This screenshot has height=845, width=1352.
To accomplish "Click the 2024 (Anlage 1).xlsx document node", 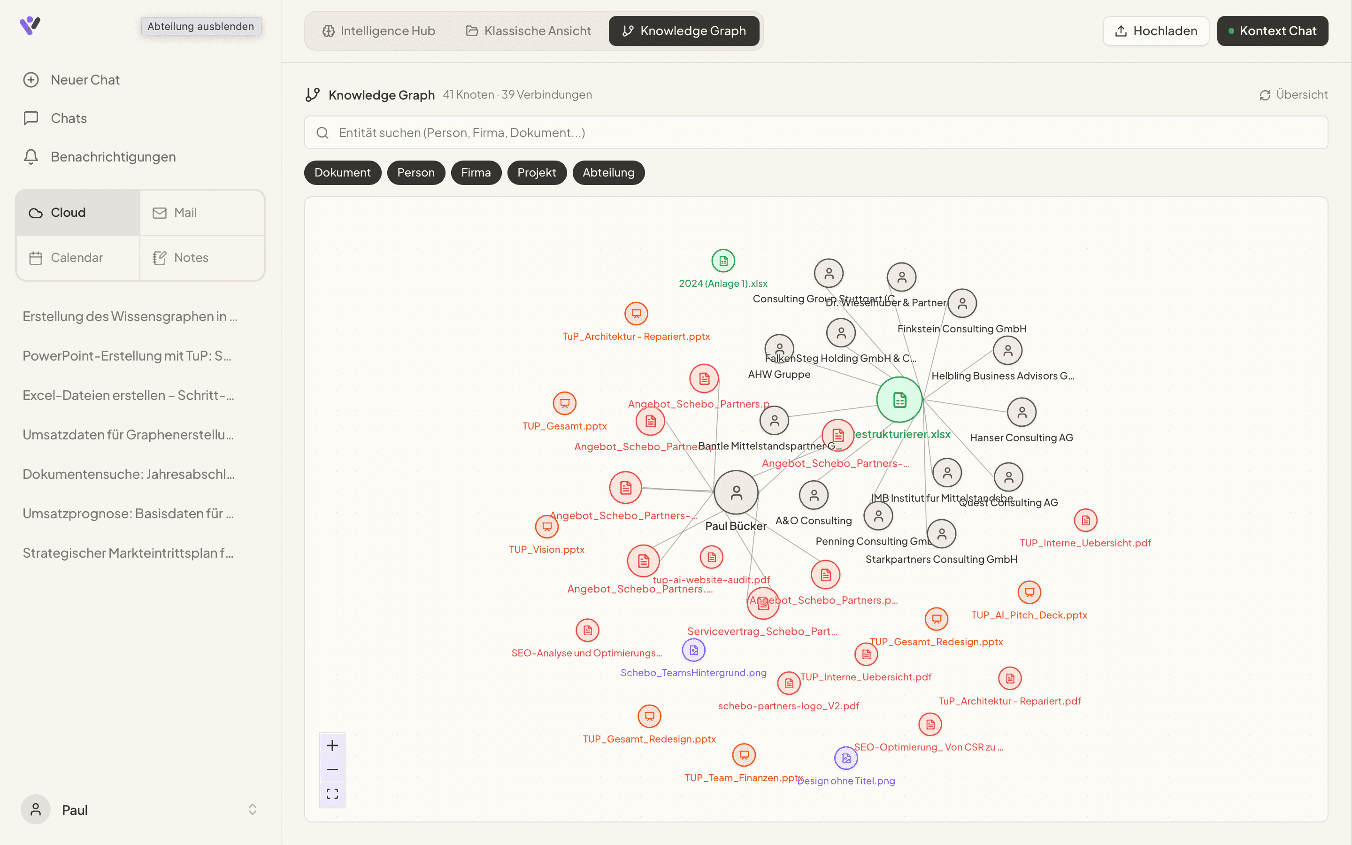I will [x=723, y=261].
